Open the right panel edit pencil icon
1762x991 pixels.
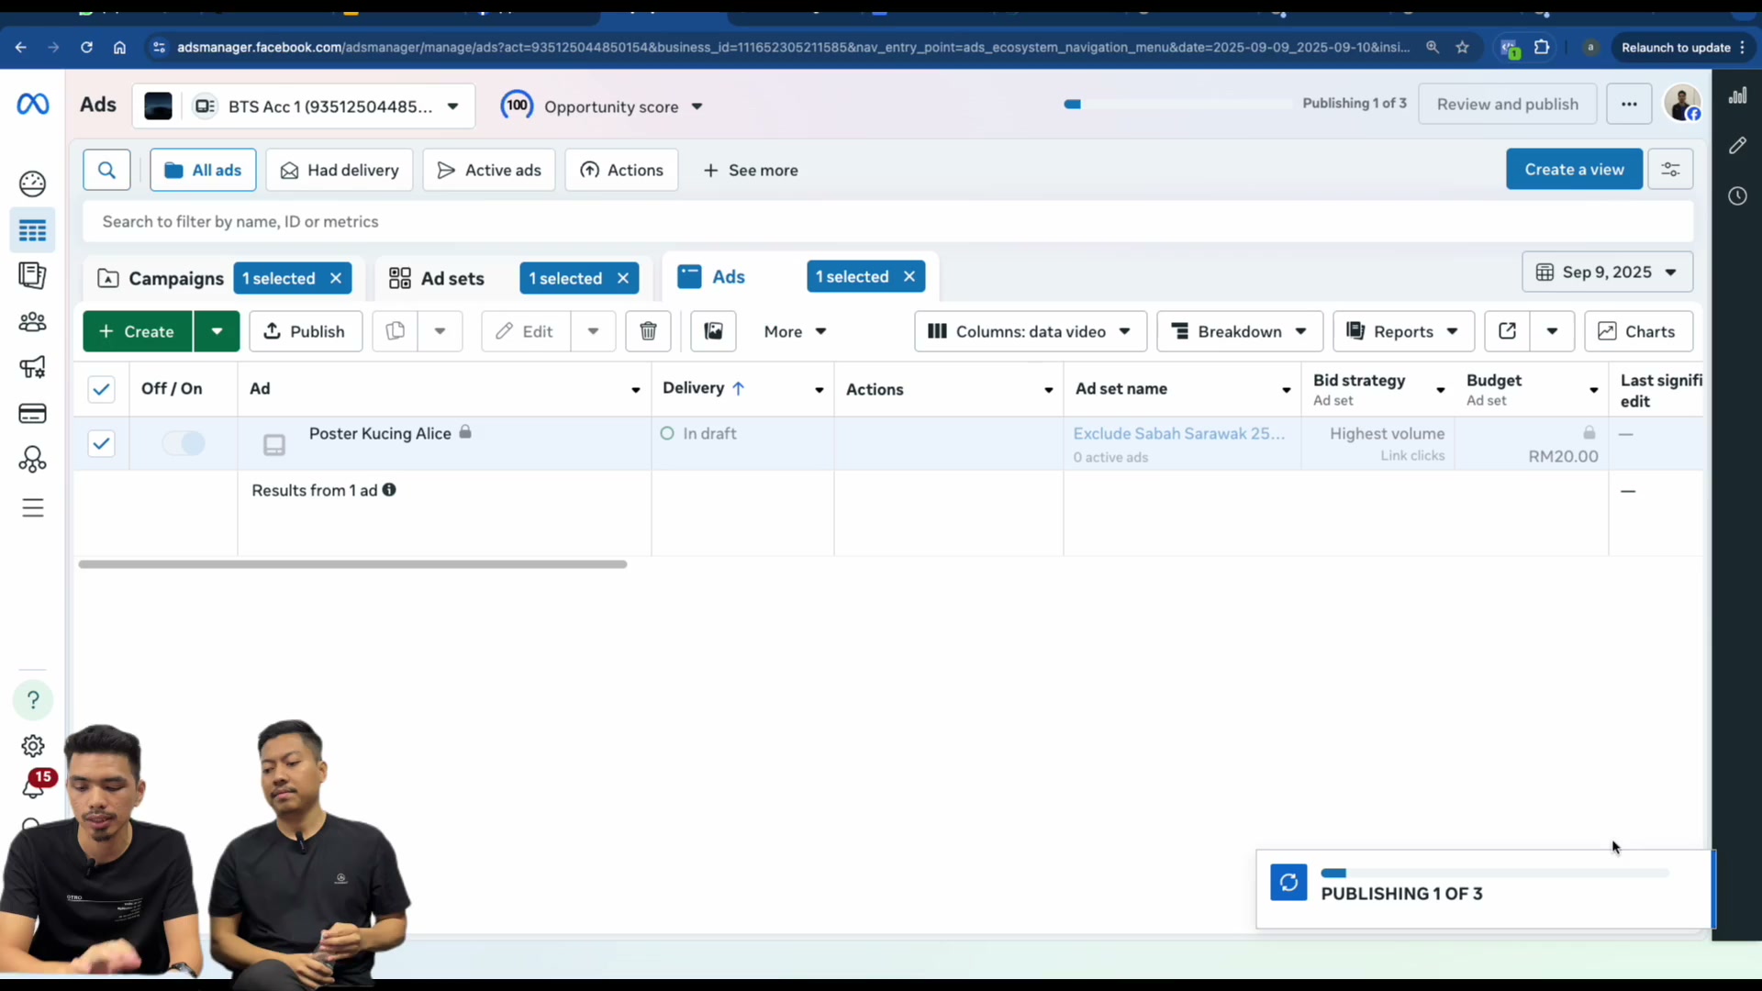(x=1737, y=146)
